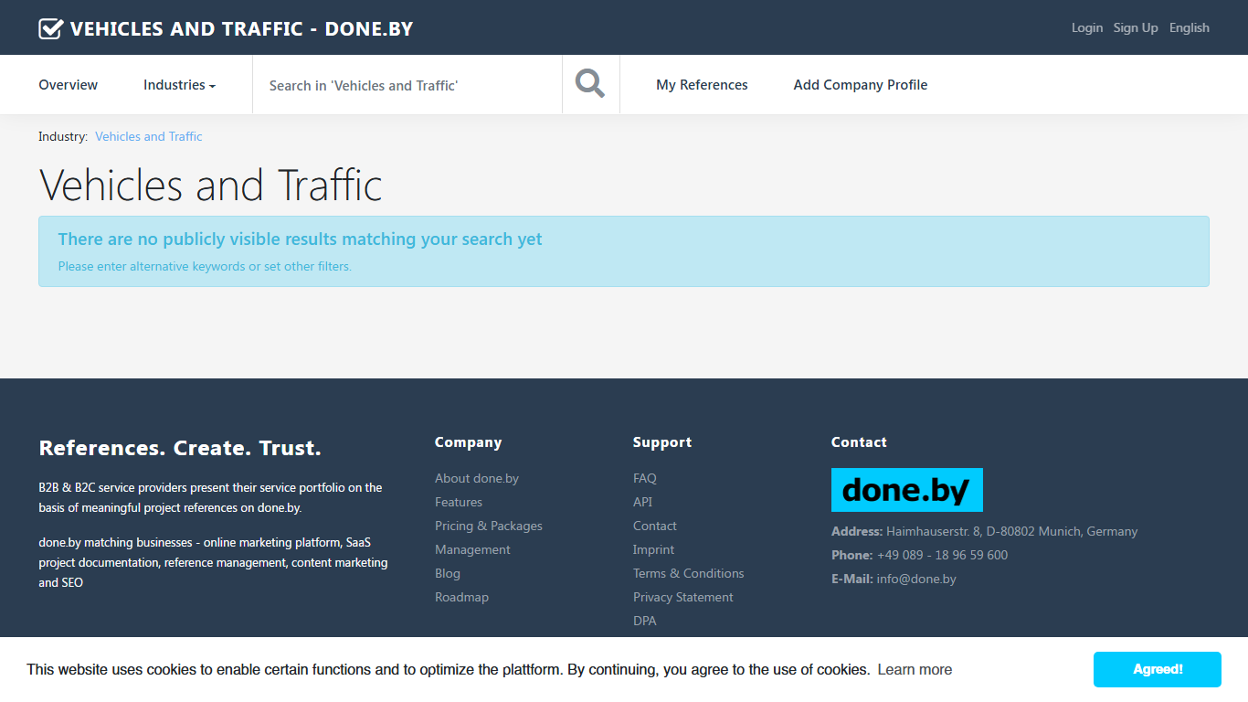Viewport: 1248px width, 702px height.
Task: Open the Overview menu item
Action: click(x=68, y=85)
